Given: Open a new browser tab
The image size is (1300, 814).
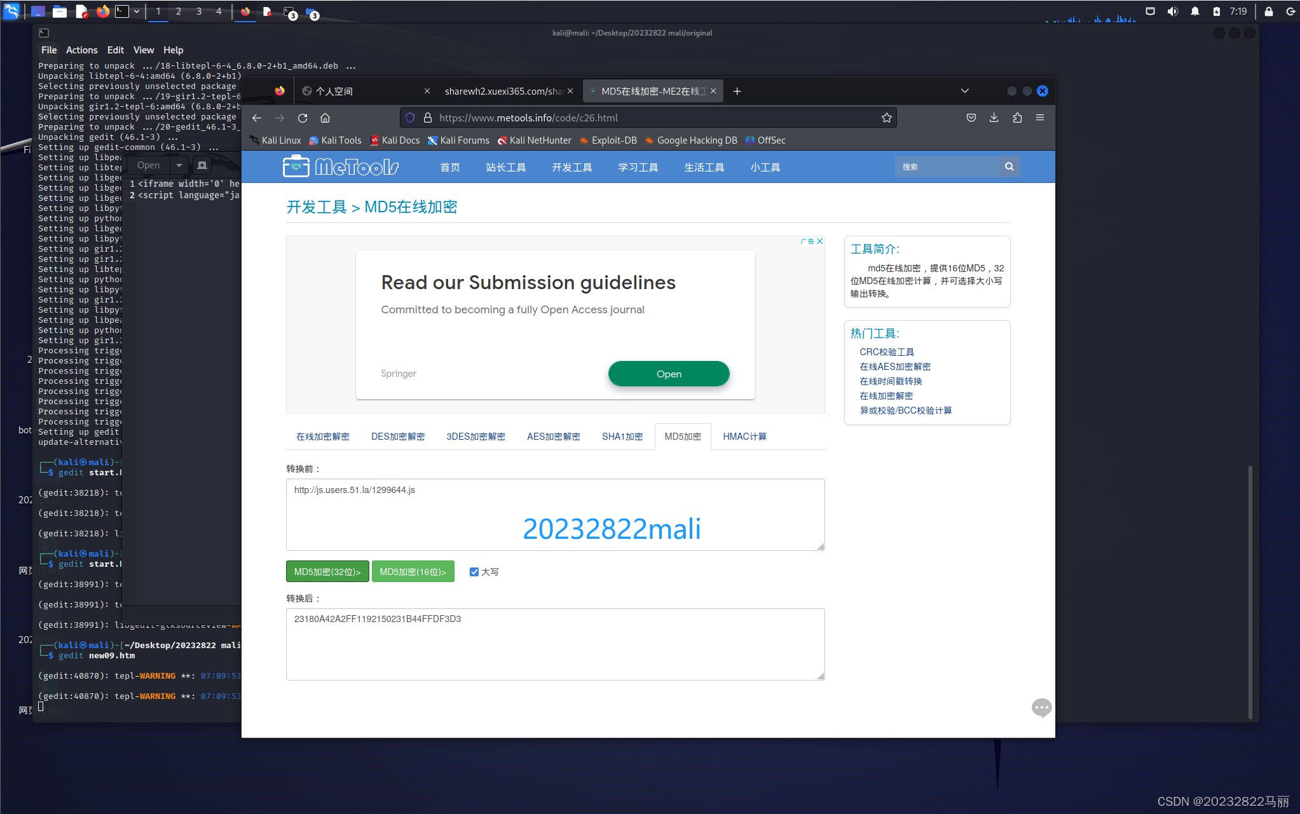Looking at the screenshot, I should click(737, 92).
